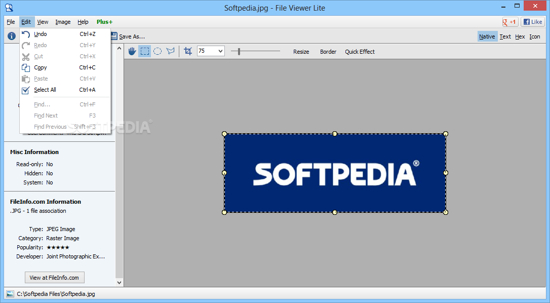This screenshot has width=550, height=303.
Task: Select the rectangular selection tool
Action: 144,51
